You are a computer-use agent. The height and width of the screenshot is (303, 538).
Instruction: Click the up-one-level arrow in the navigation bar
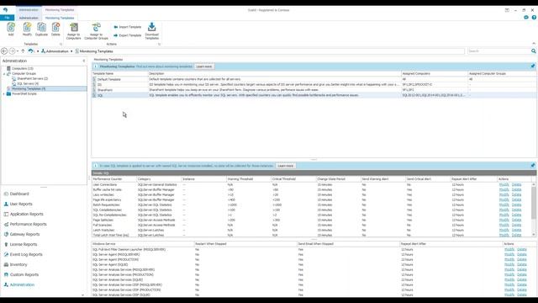click(x=23, y=51)
